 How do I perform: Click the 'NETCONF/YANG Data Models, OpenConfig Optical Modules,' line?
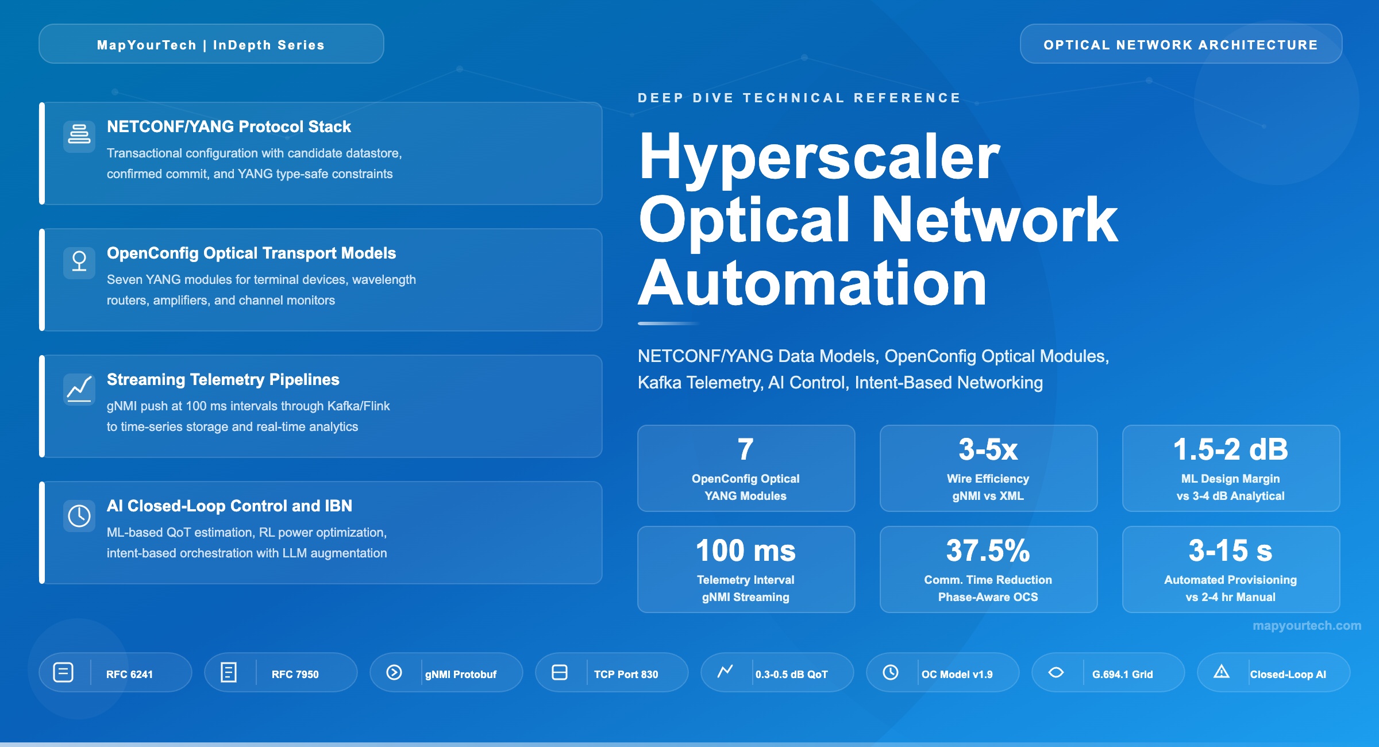tap(873, 356)
